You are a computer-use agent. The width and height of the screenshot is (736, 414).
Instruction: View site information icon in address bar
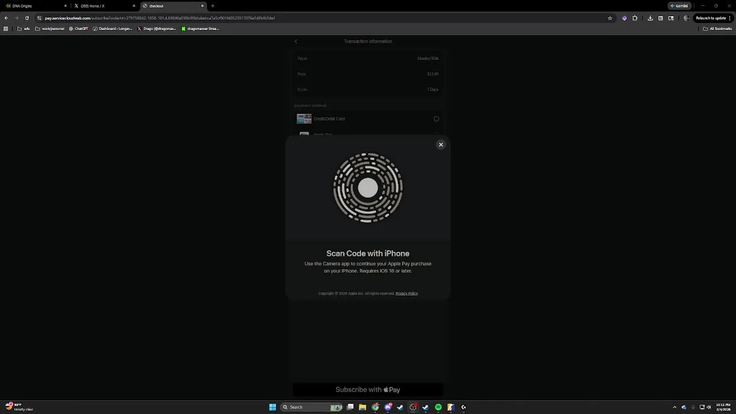tap(39, 18)
